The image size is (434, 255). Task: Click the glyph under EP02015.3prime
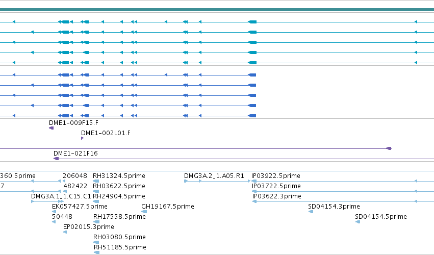click(x=65, y=232)
